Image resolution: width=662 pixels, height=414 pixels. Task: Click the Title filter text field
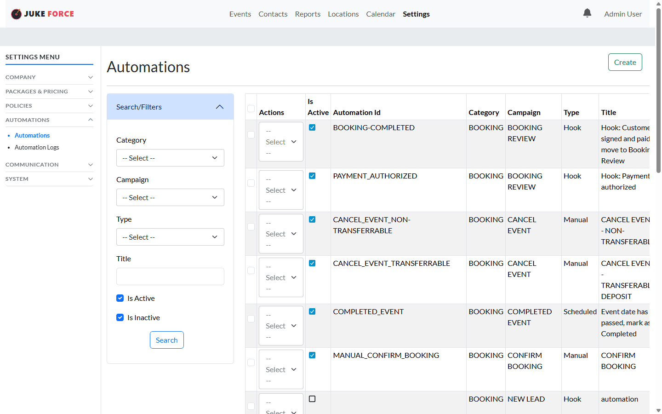pyautogui.click(x=170, y=276)
